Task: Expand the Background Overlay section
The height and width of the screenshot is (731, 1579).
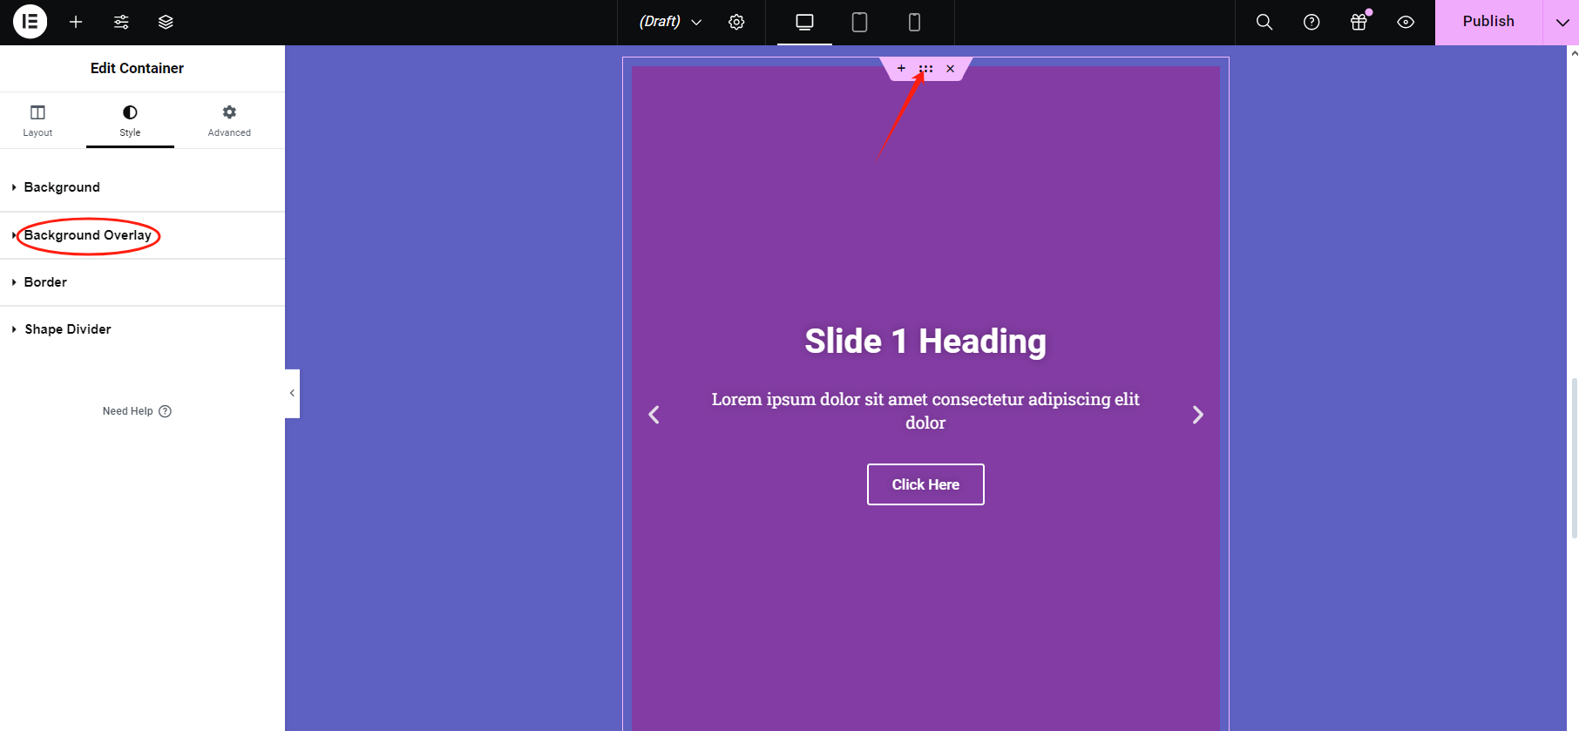Action: 142,235
